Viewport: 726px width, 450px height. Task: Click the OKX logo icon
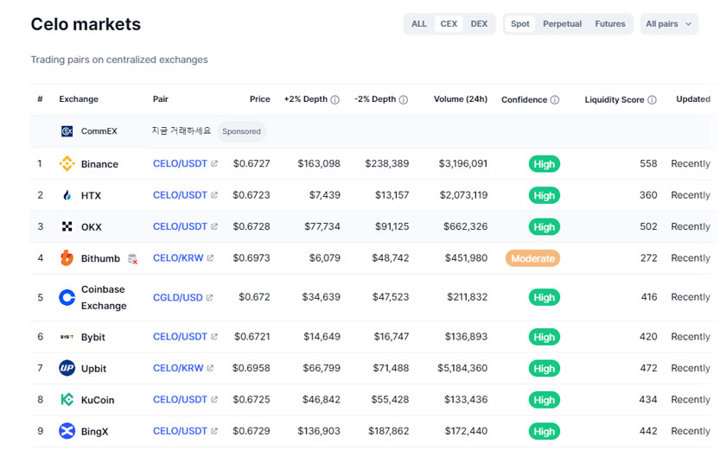[67, 226]
